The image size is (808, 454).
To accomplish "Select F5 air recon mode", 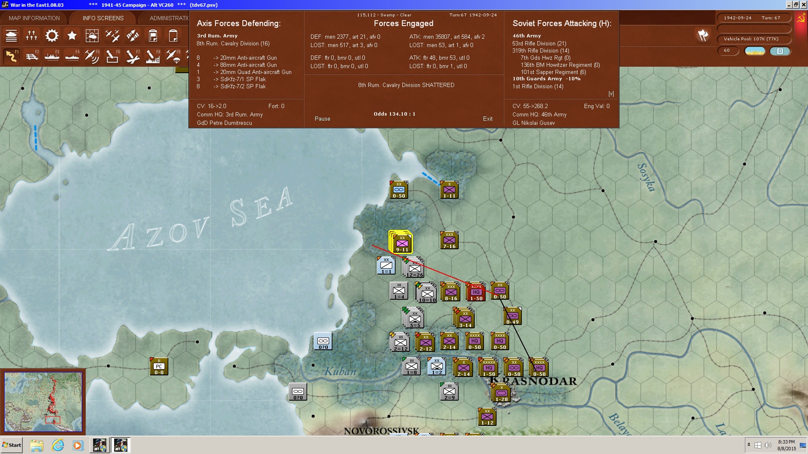I will point(92,56).
